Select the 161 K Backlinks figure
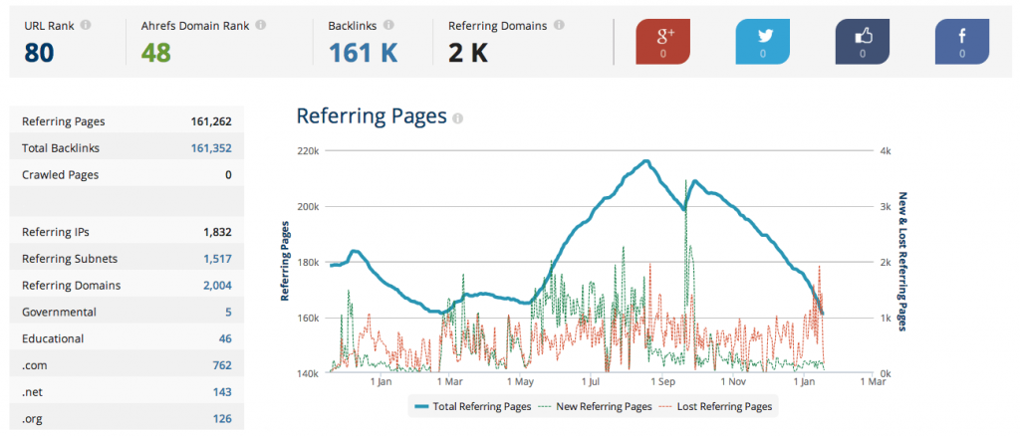The image size is (1020, 436). 363,54
